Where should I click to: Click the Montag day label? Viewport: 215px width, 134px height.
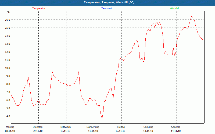pyautogui.click(x=10, y=127)
